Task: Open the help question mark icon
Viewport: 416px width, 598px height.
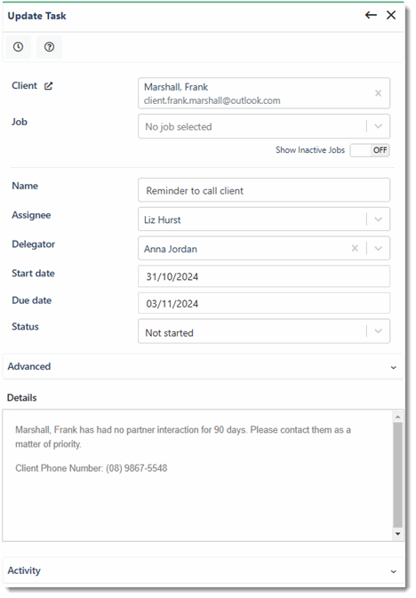Action: coord(49,47)
